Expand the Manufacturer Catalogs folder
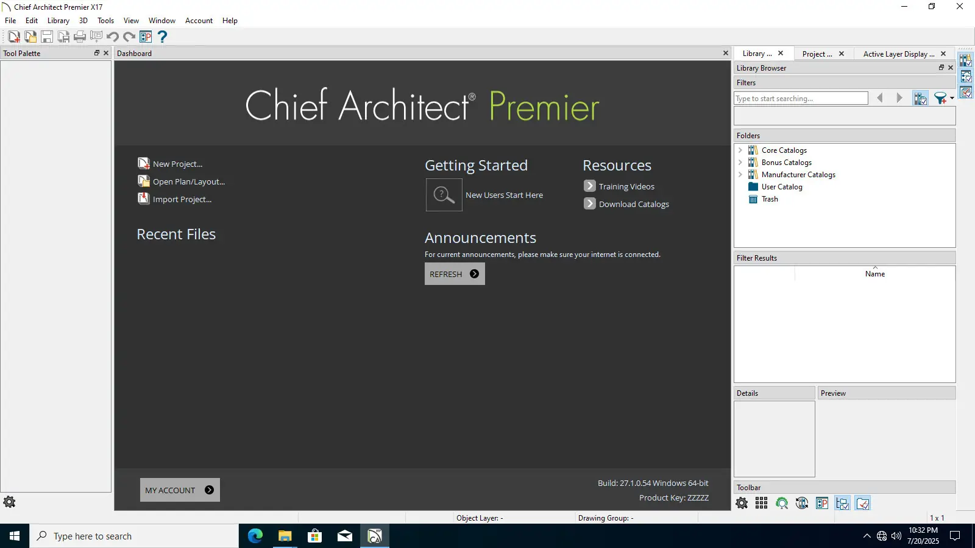Viewport: 975px width, 548px height. (740, 175)
